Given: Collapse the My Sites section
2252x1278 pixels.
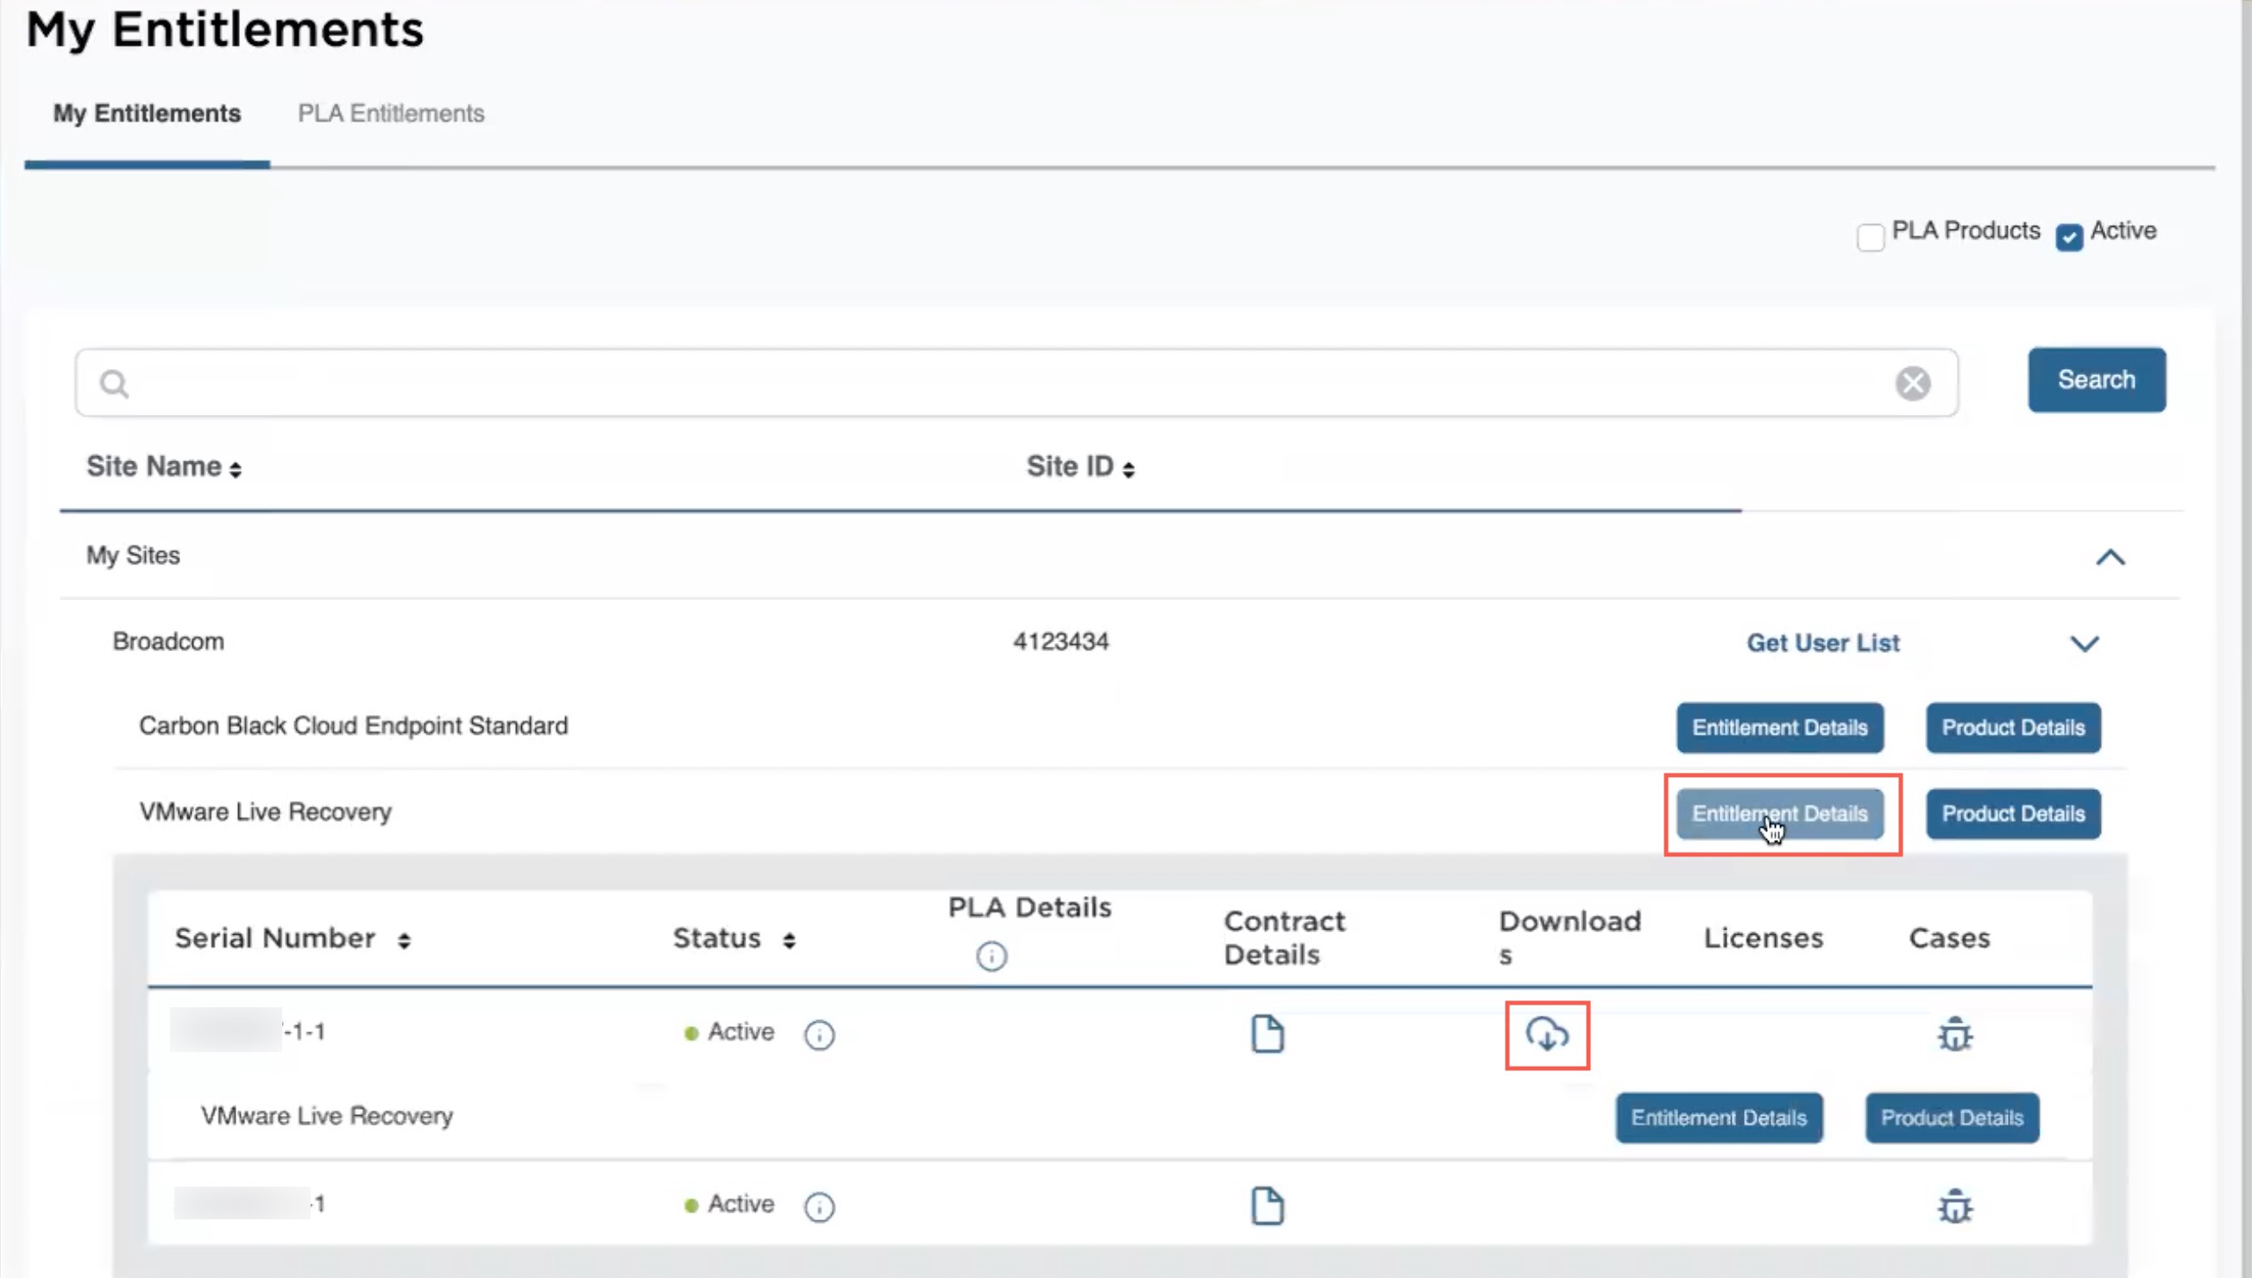Looking at the screenshot, I should tap(2110, 554).
